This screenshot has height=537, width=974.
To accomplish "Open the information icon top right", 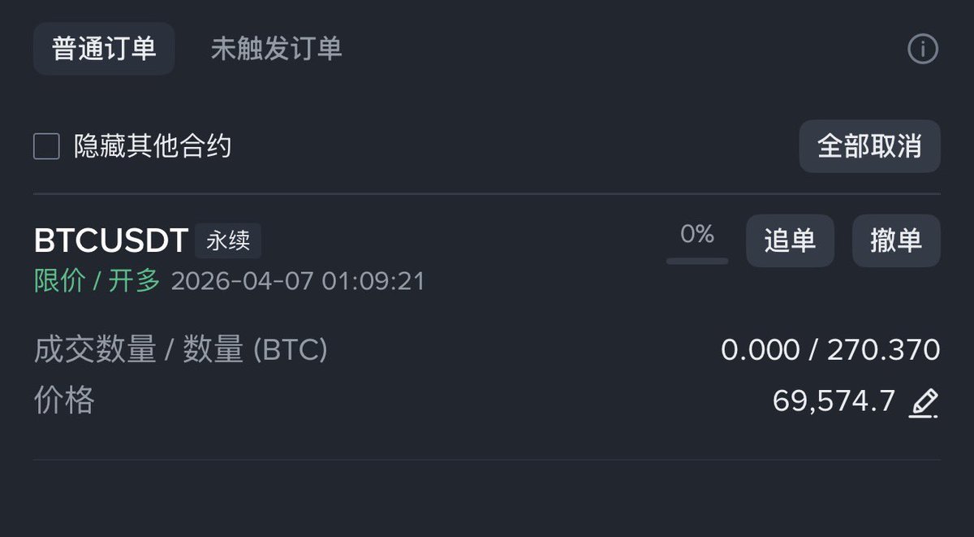I will click(x=922, y=49).
